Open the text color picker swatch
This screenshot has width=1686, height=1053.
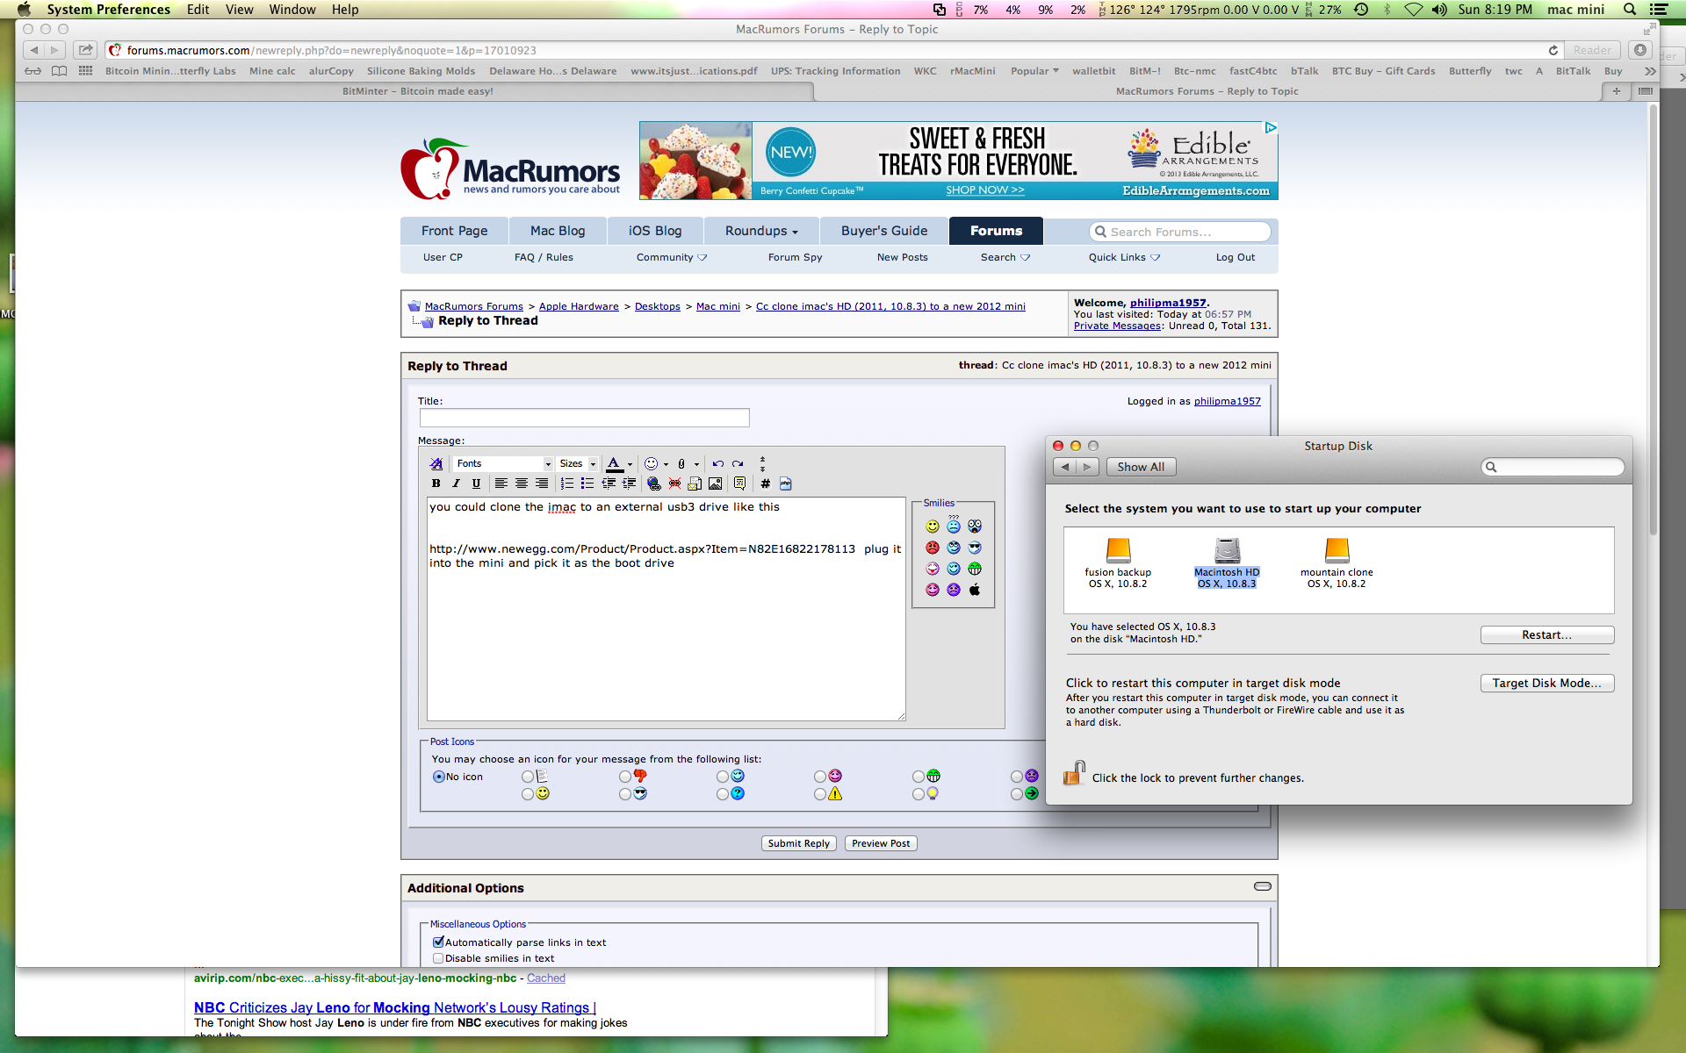point(614,463)
